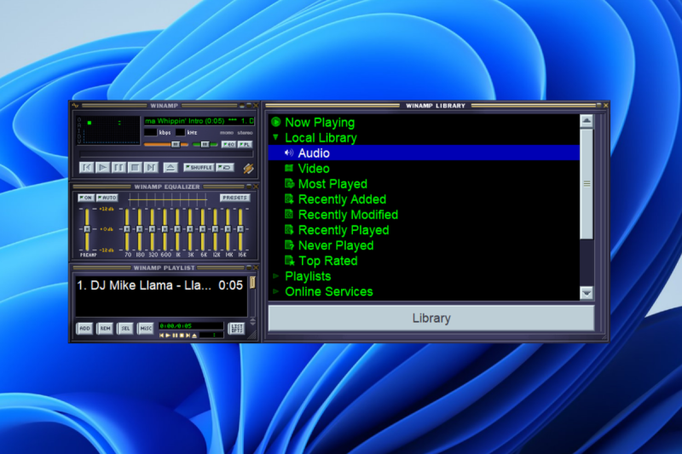
Task: Open the Winamp main menu icon in the title bar
Action: 76,106
